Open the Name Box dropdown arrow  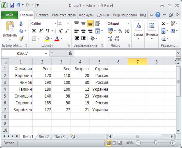[x=46, y=54]
